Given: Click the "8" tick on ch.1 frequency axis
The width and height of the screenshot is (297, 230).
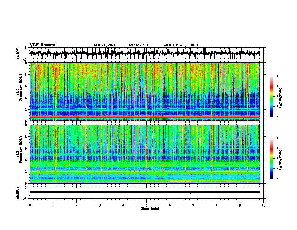Looking at the screenshot, I should [26, 74].
